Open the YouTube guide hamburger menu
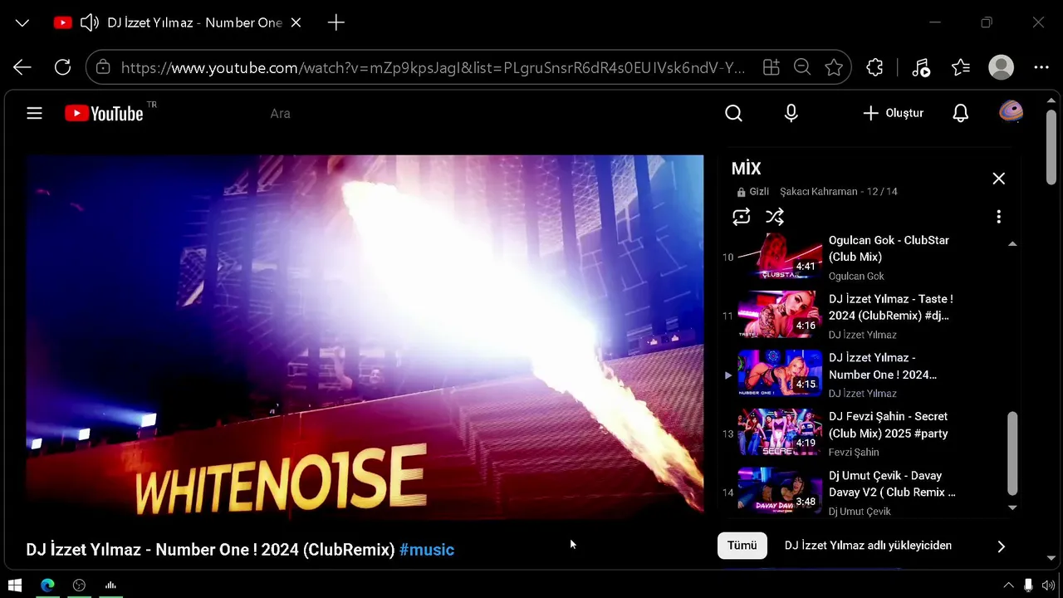 pyautogui.click(x=34, y=113)
